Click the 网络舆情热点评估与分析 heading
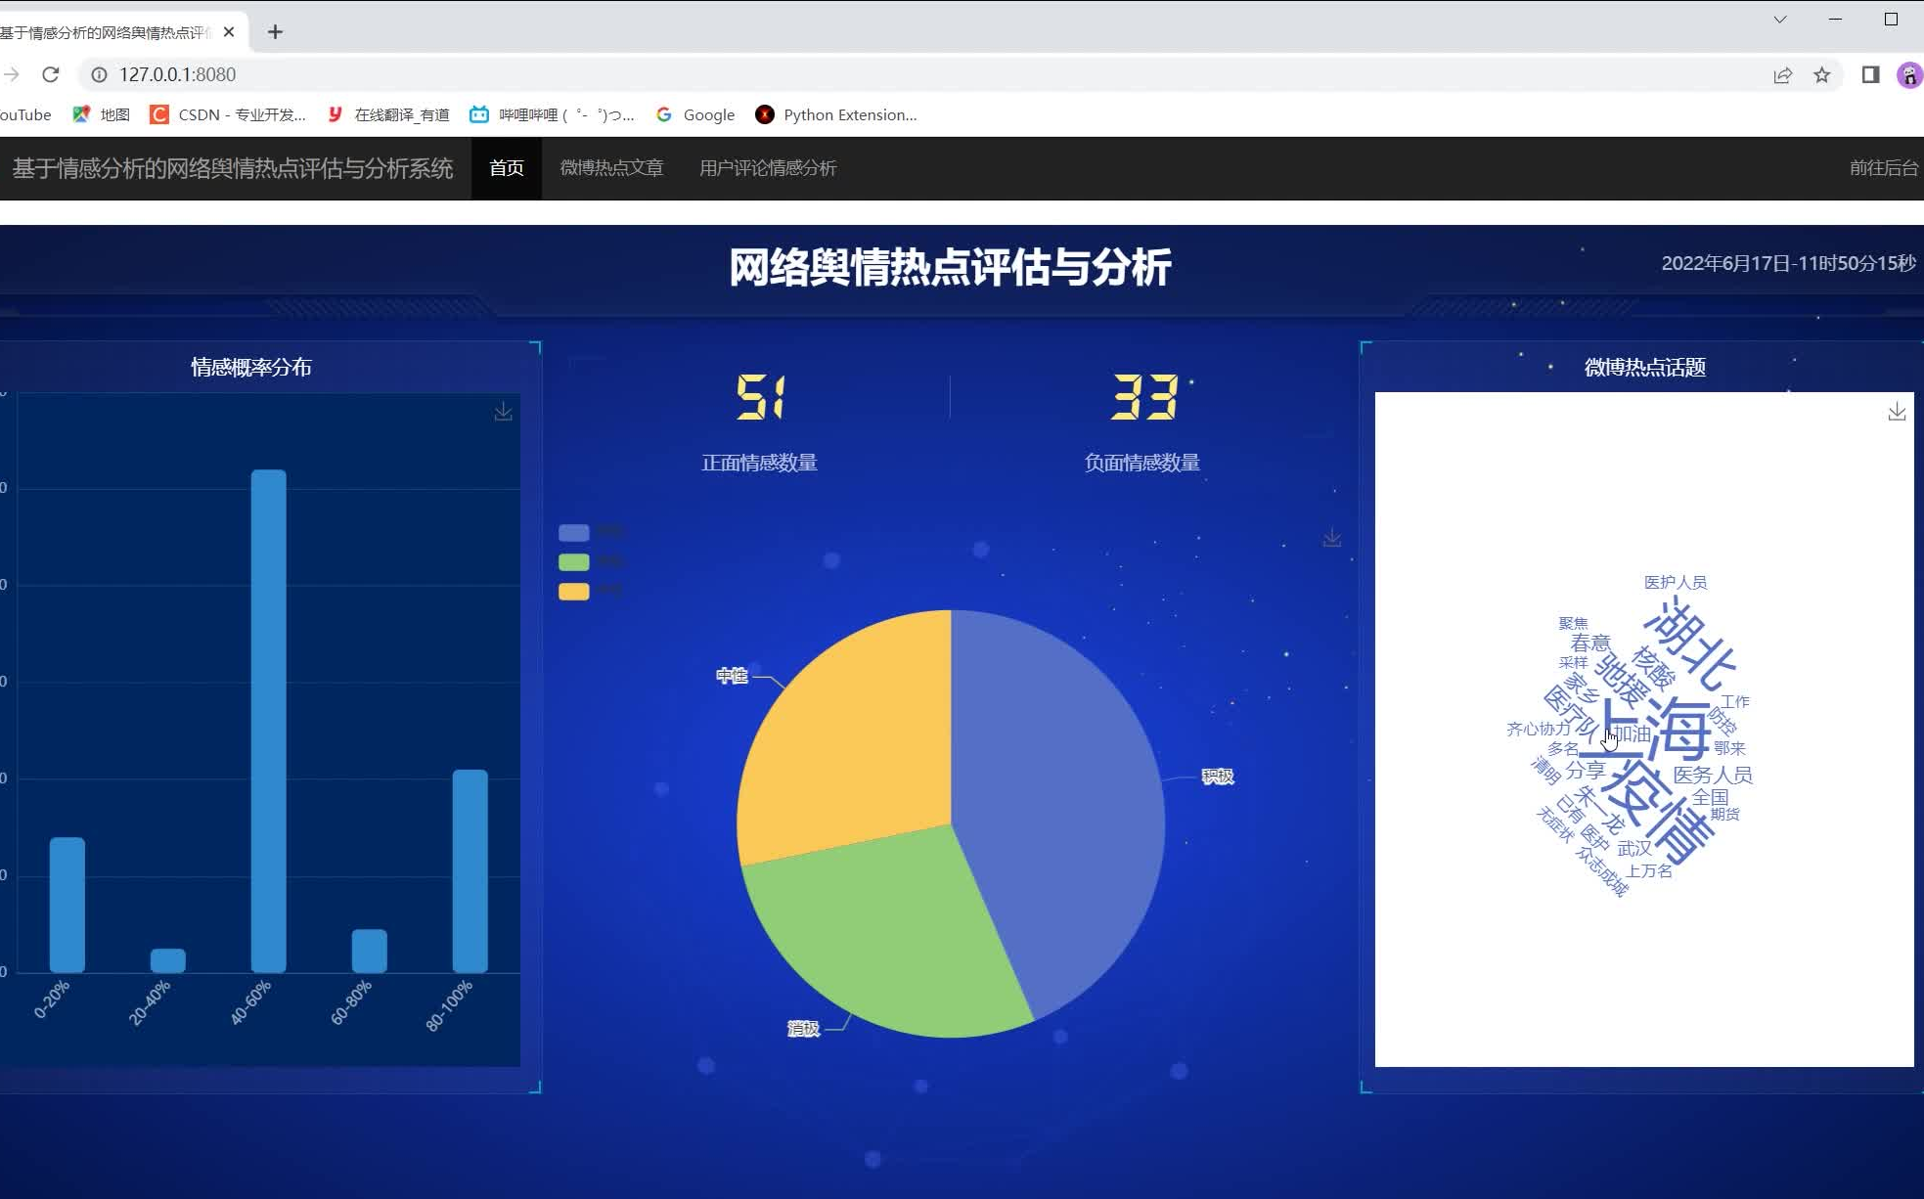1924x1199 pixels. point(950,268)
